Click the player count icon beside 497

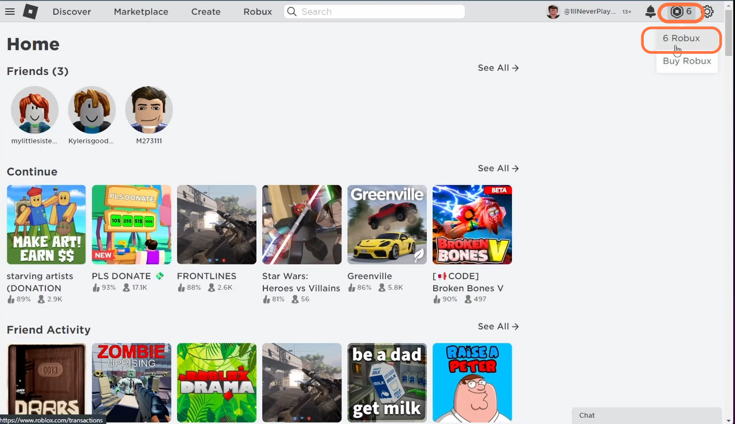pyautogui.click(x=468, y=299)
